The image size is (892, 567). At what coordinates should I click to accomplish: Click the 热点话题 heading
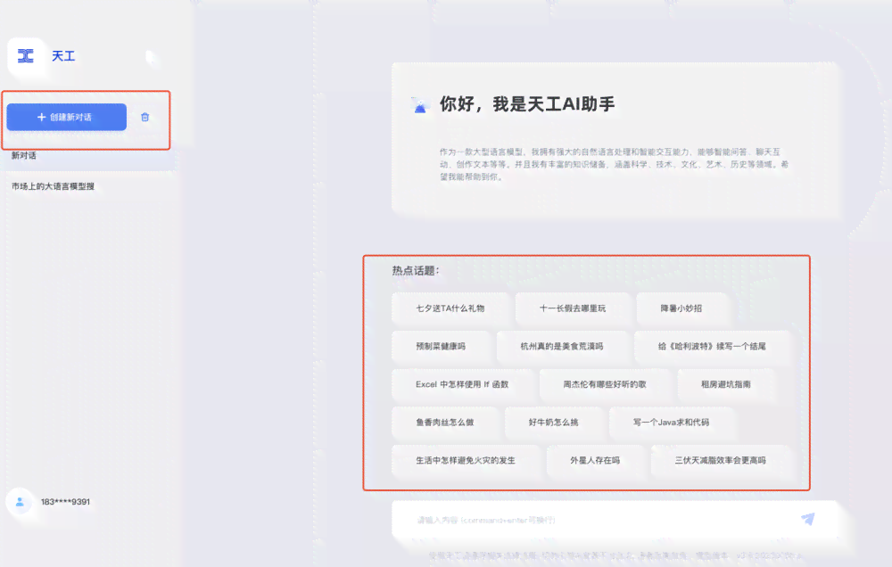tap(416, 271)
